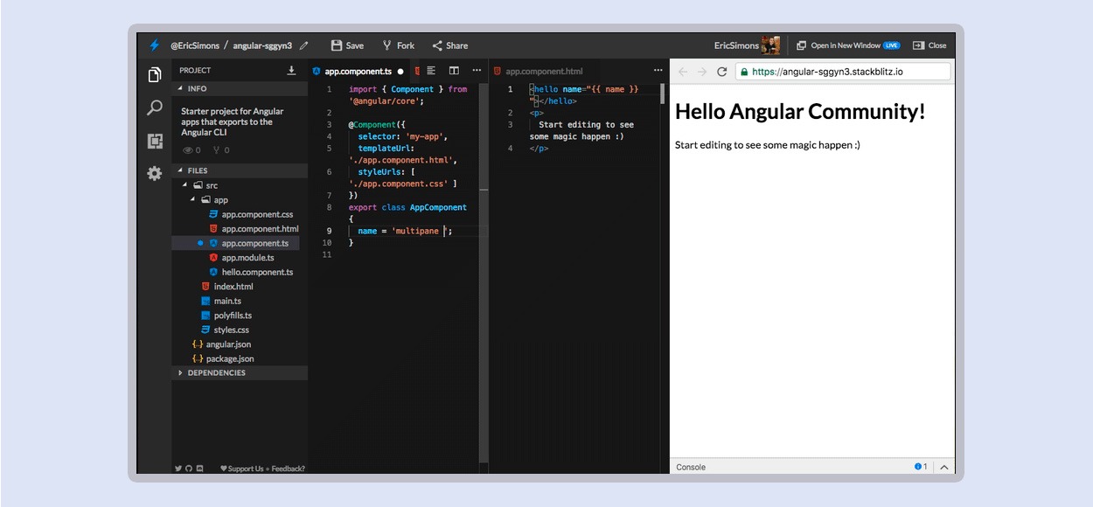Download project using the download icon
Image resolution: width=1093 pixels, height=507 pixels.
[291, 71]
